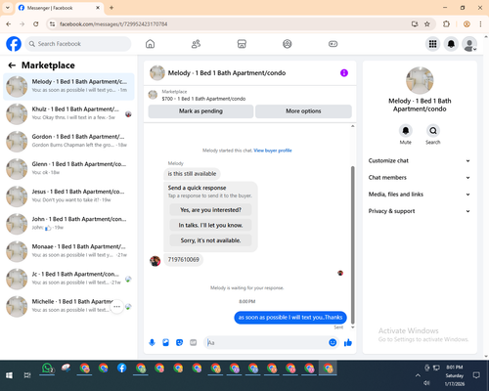Click the sent "as soon as possible" message bubble
The image size is (489, 391).
(290, 318)
